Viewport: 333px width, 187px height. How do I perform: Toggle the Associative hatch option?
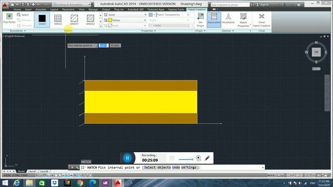pyautogui.click(x=214, y=20)
